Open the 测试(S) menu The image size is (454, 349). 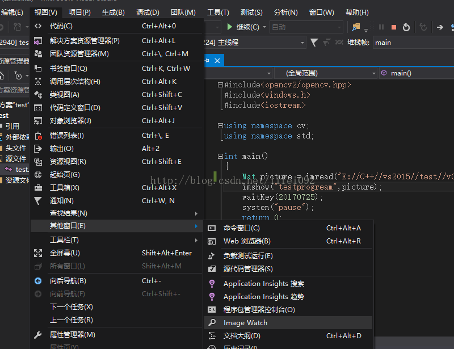pos(251,12)
